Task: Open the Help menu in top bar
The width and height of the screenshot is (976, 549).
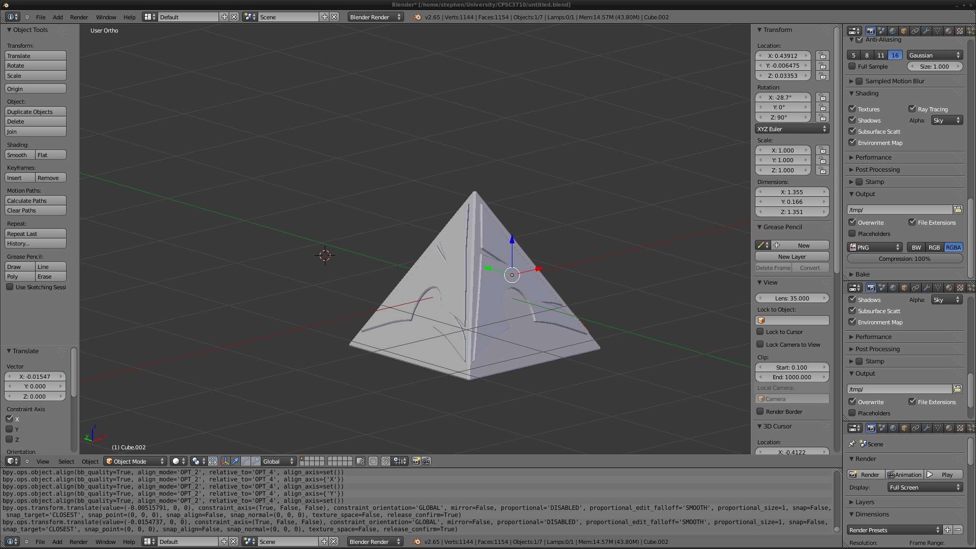Action: (x=129, y=17)
